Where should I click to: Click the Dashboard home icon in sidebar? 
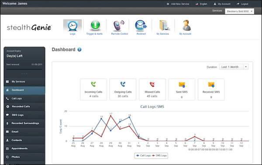(x=7, y=90)
